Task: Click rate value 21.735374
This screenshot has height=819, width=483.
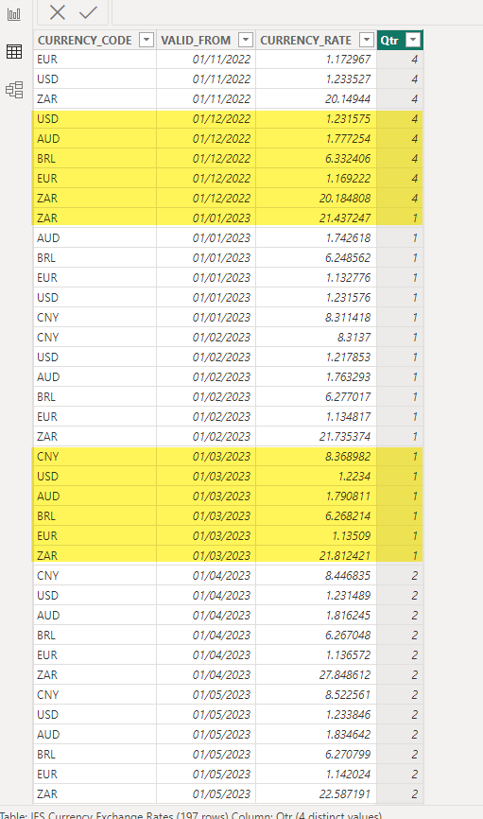Action: click(345, 437)
